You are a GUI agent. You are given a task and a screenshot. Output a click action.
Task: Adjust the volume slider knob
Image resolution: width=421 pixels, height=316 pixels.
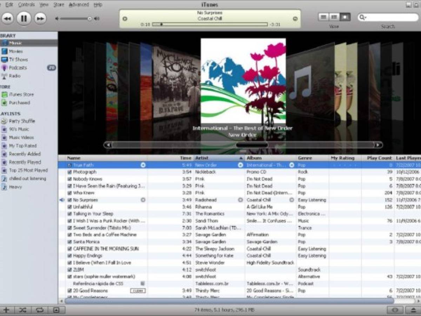pyautogui.click(x=90, y=19)
